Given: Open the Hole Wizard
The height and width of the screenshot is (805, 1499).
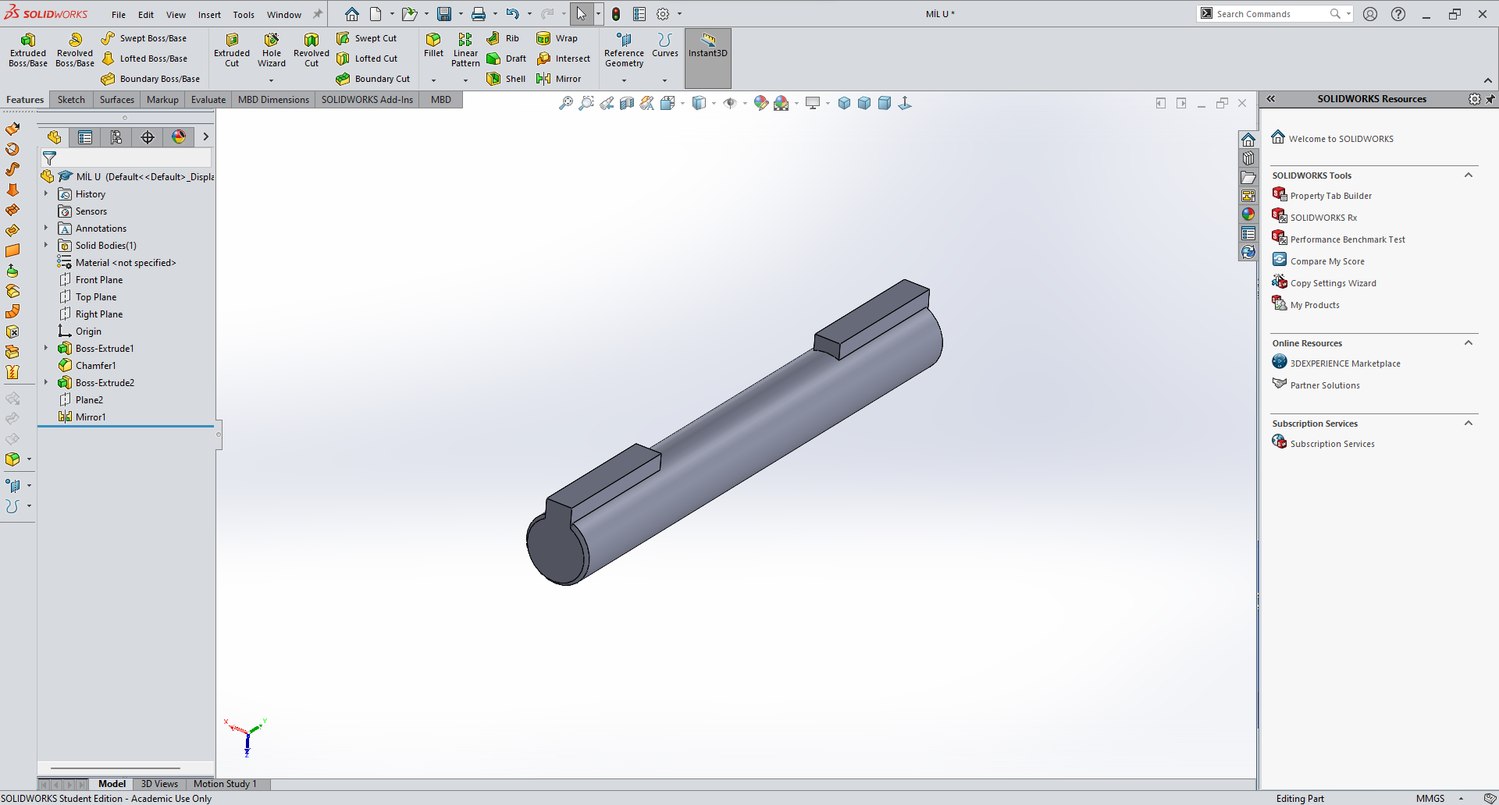Looking at the screenshot, I should [x=272, y=50].
